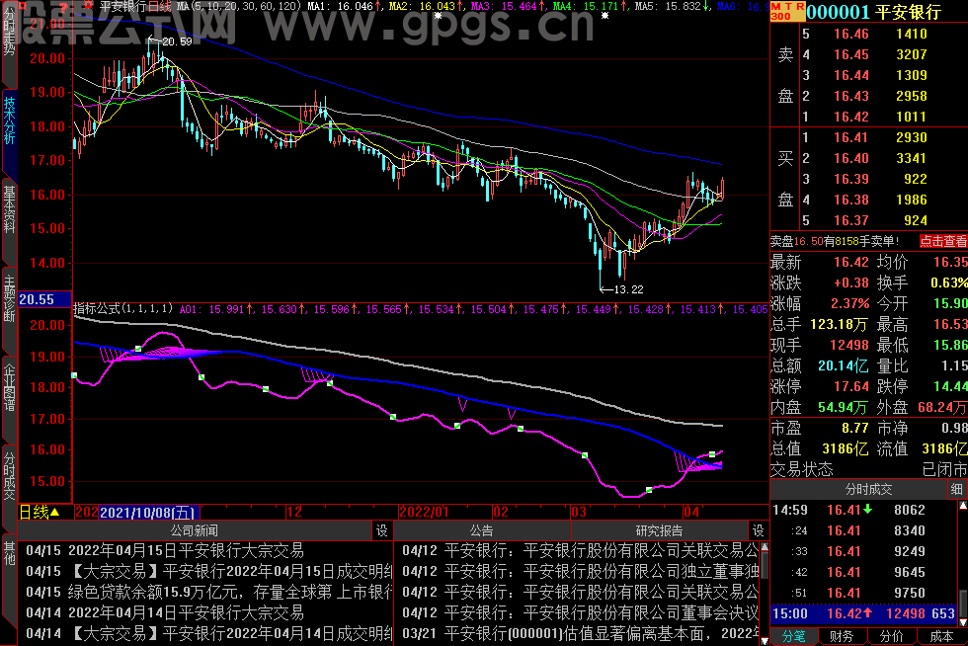Open news '平安银行2022年04月14日成交明细'

point(232,633)
